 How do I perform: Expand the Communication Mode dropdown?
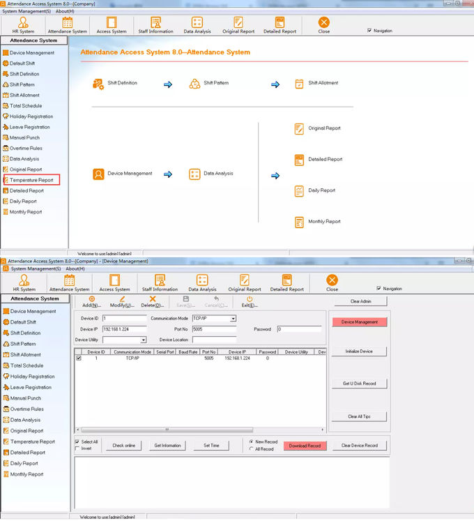[233, 319]
